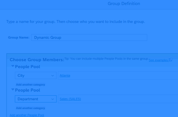Viewport: 178px width, 117px height.
Task: Open the Atlanta value link
Action: pyautogui.click(x=65, y=76)
